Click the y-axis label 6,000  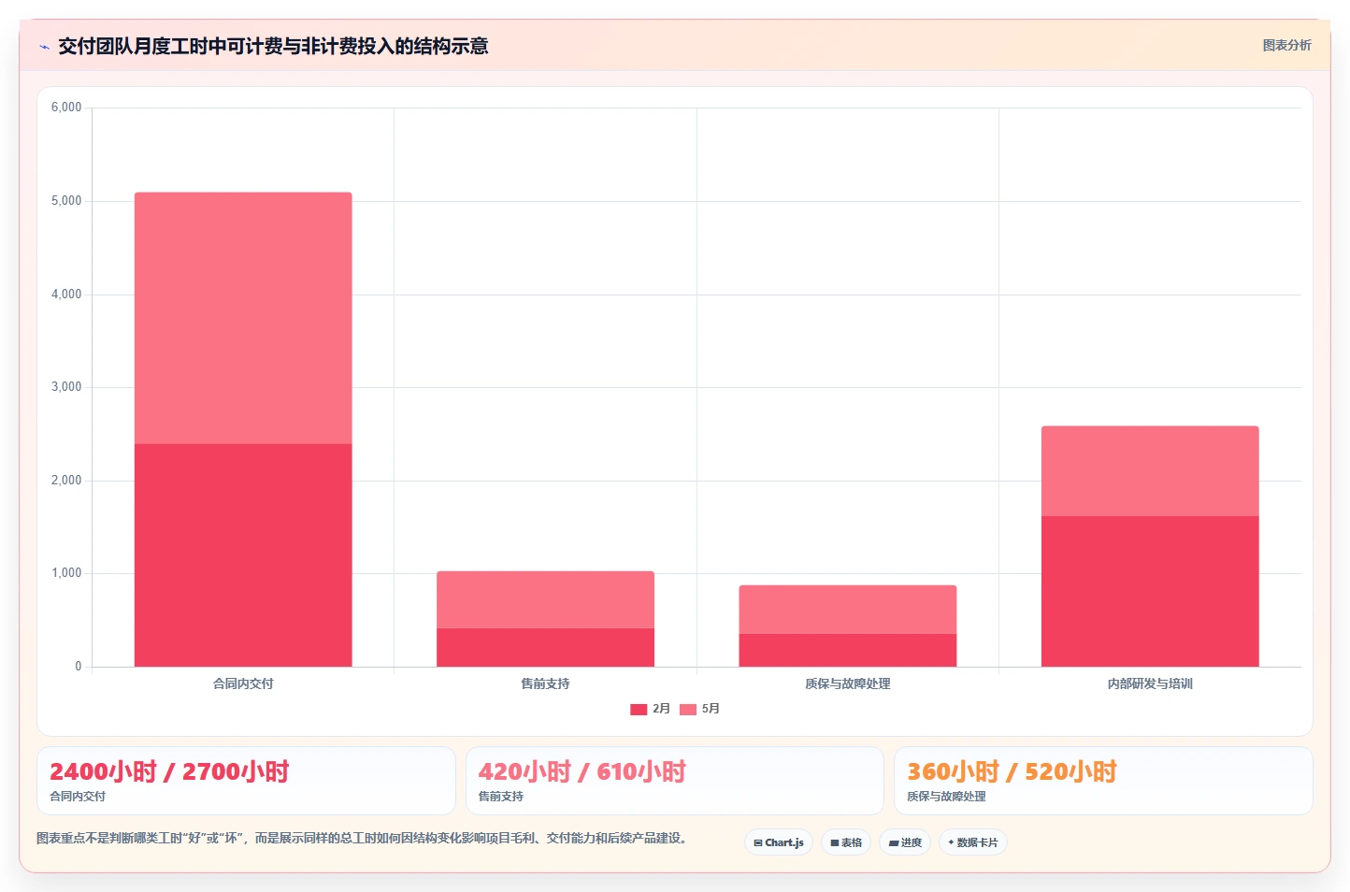click(x=66, y=108)
